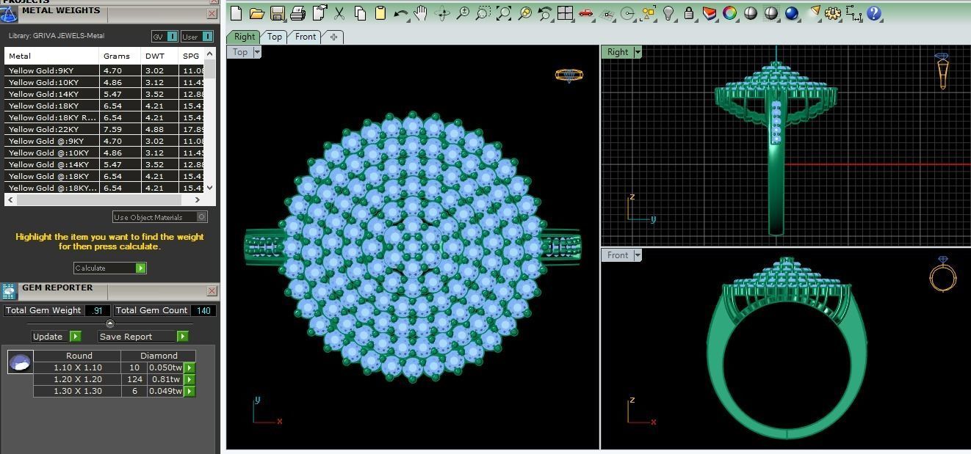Click the padlock lock objects icon
Viewport: 971px width, 454px height.
click(689, 12)
